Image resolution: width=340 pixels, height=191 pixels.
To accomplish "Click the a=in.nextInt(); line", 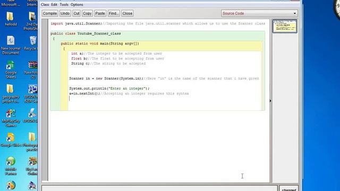I will pyautogui.click(x=129, y=93).
